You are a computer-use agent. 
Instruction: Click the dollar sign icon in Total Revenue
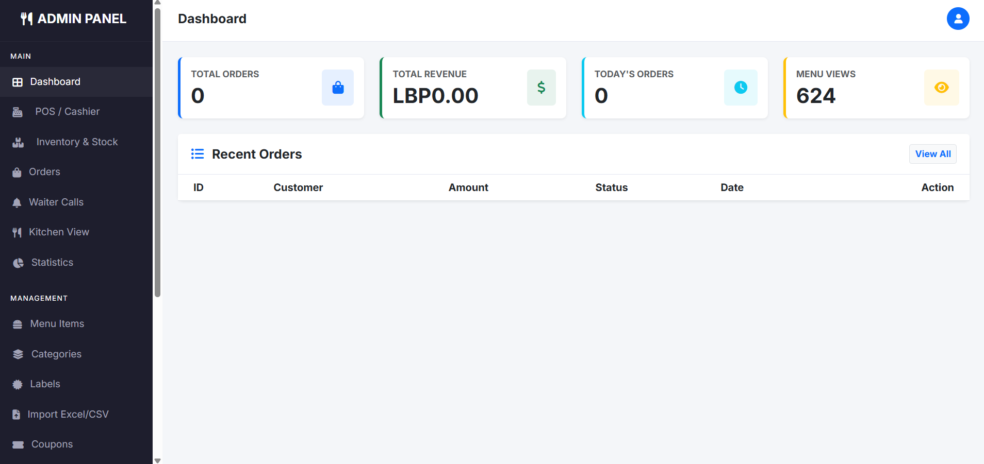click(541, 88)
